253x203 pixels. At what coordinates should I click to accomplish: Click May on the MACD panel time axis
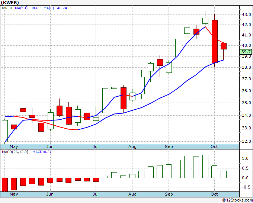tap(14, 194)
